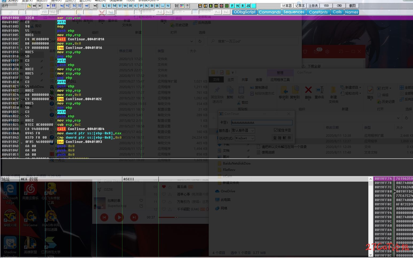Open the 记事本 notepad shortcut
The image size is (413, 258).
click(x=300, y=6)
